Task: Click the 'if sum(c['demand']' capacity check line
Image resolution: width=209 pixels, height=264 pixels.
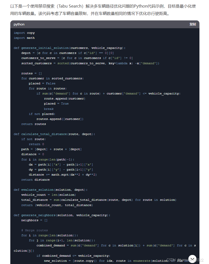Action: coord(108,94)
